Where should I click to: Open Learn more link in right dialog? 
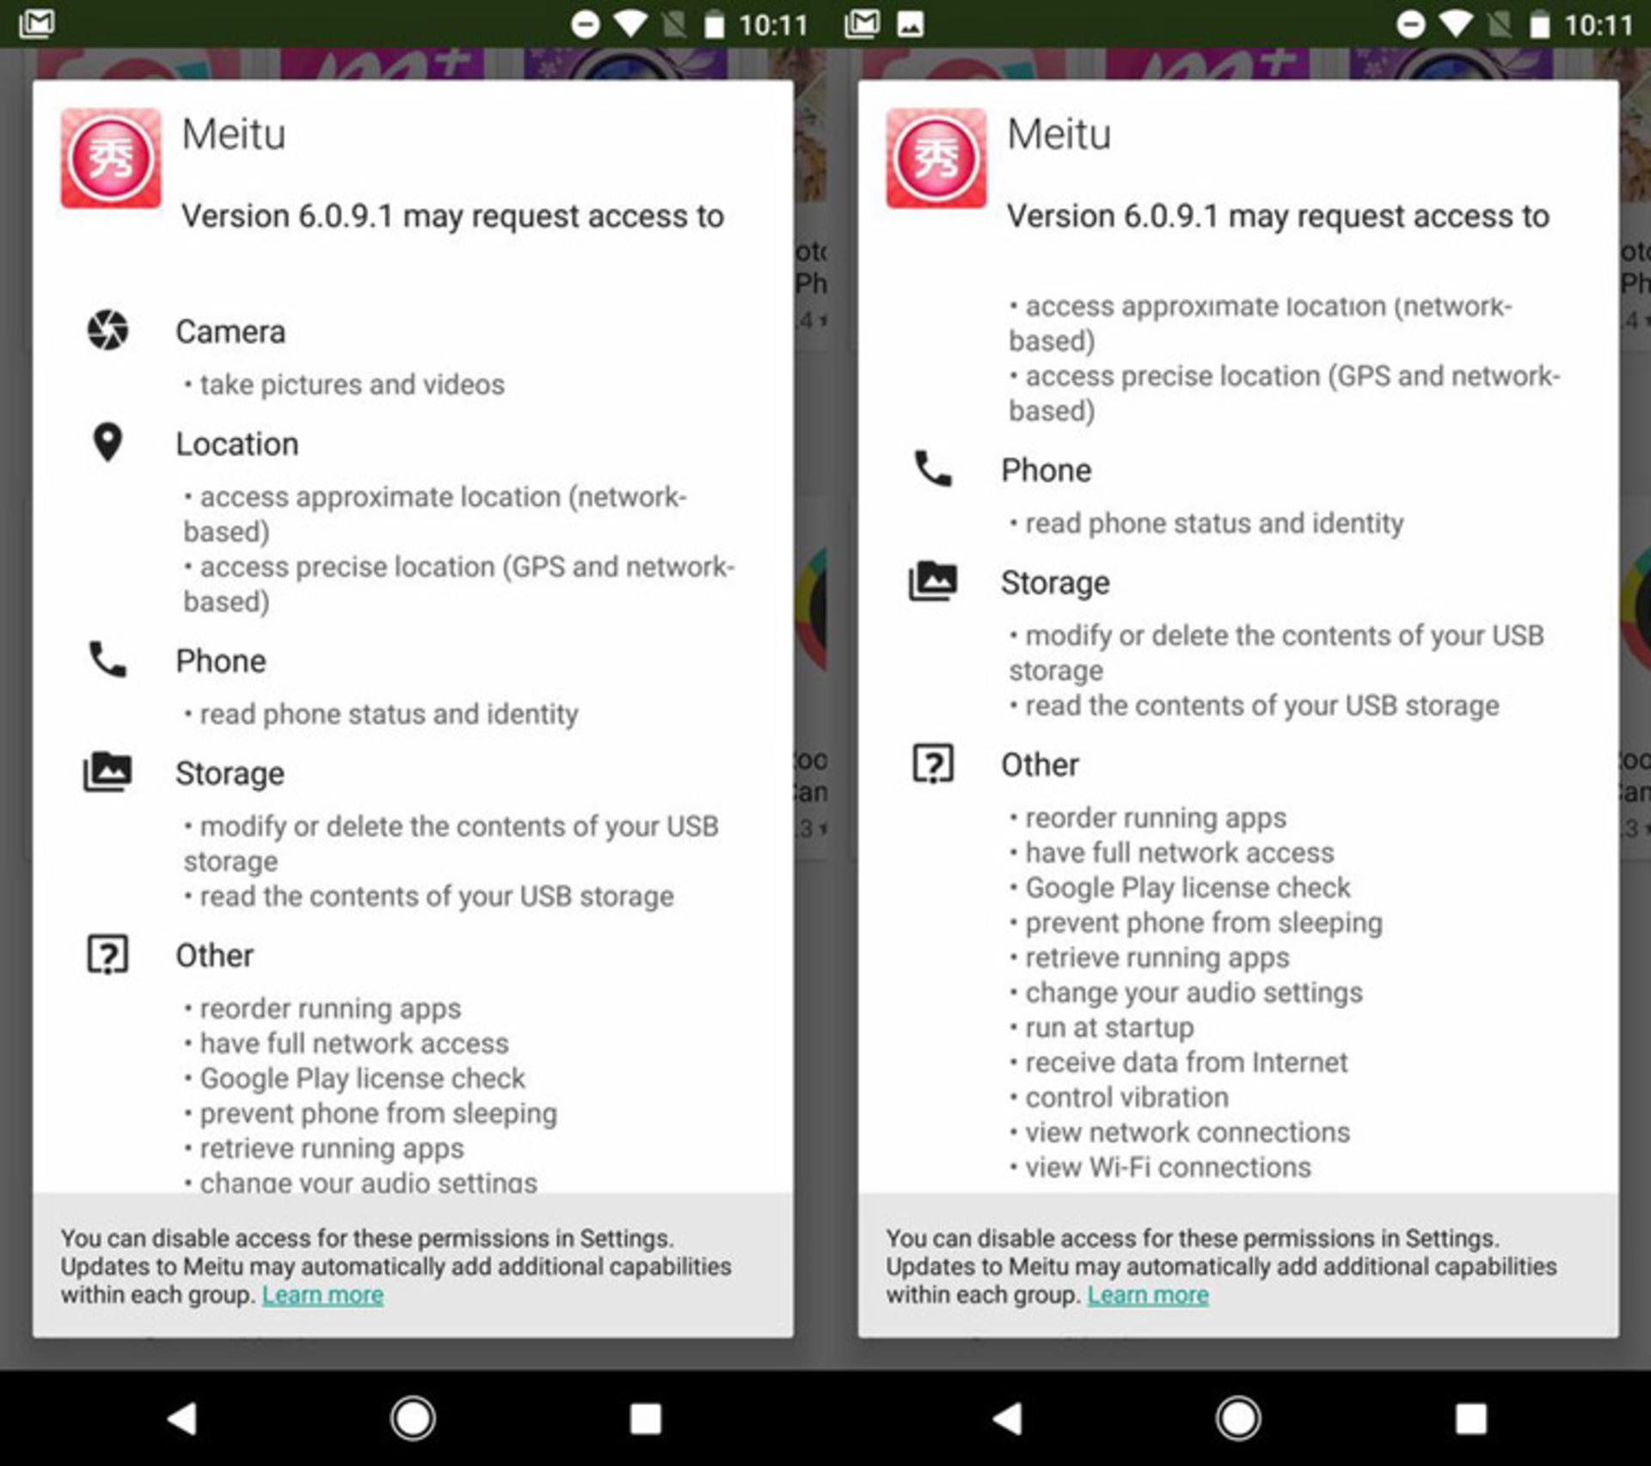(1148, 1295)
